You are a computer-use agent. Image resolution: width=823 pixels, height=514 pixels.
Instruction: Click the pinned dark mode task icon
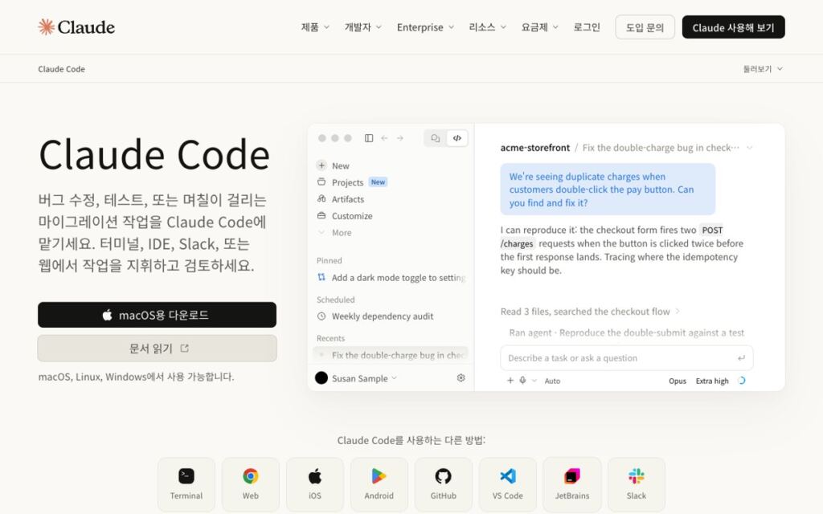click(x=321, y=277)
